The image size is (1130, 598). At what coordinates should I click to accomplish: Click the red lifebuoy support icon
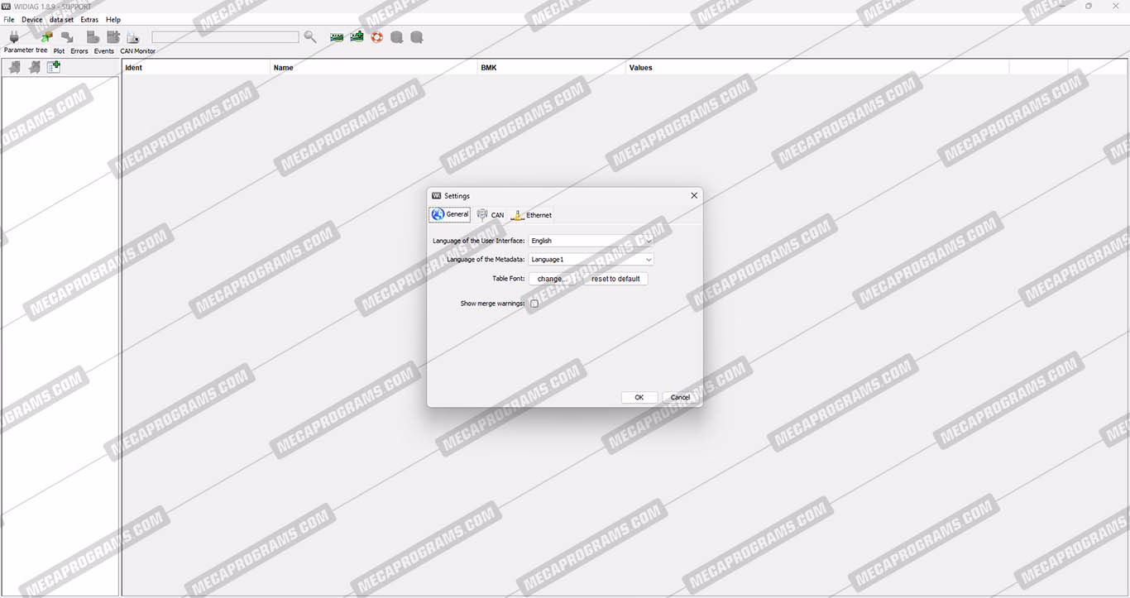point(377,37)
